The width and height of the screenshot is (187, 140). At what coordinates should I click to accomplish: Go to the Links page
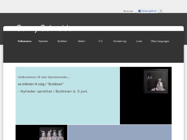139,41
